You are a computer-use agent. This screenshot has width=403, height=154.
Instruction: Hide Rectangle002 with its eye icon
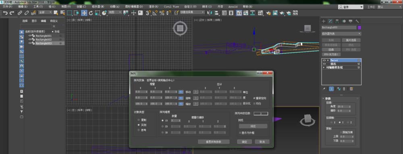pyautogui.click(x=30, y=40)
